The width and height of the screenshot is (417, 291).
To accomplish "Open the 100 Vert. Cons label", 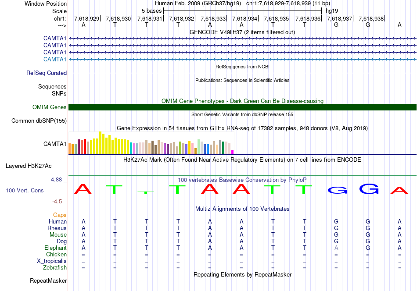I will (x=25, y=190).
